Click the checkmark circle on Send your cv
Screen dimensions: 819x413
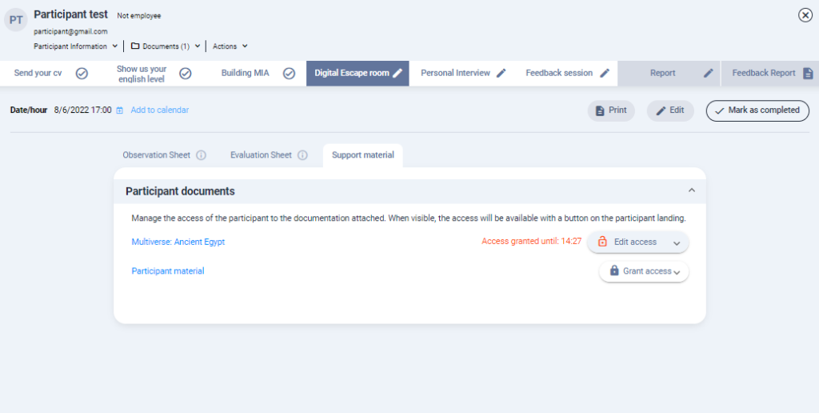82,73
